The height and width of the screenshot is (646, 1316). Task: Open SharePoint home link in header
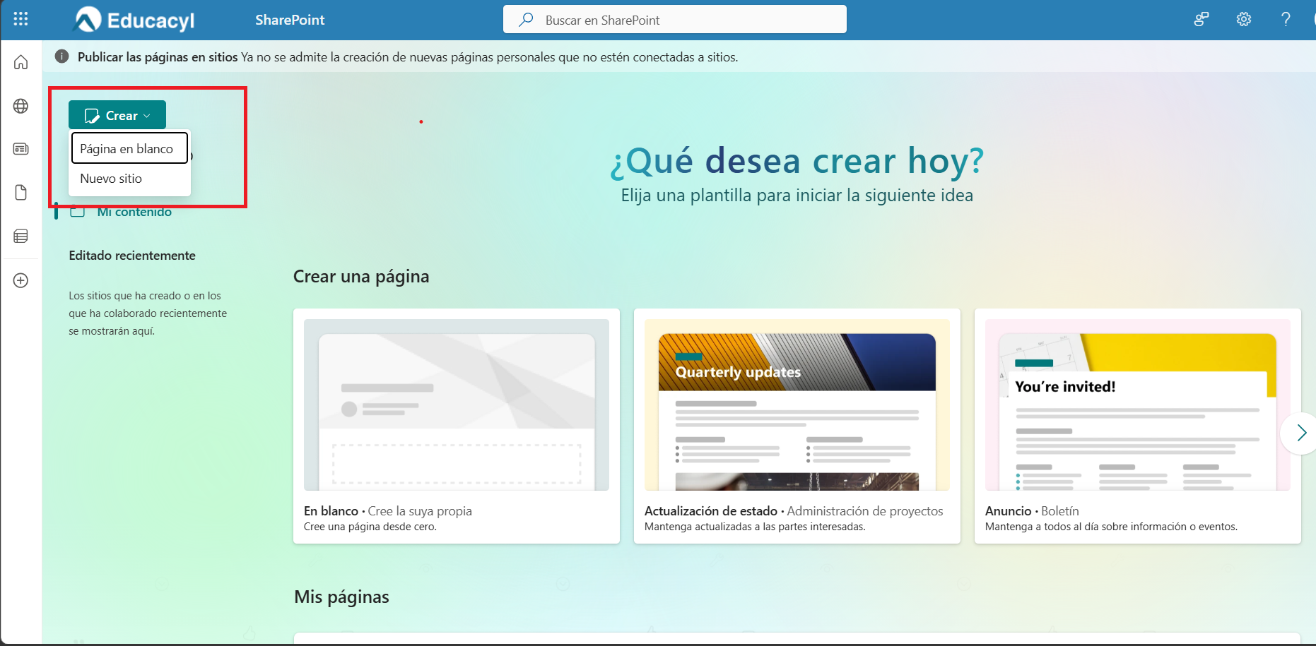pos(290,20)
